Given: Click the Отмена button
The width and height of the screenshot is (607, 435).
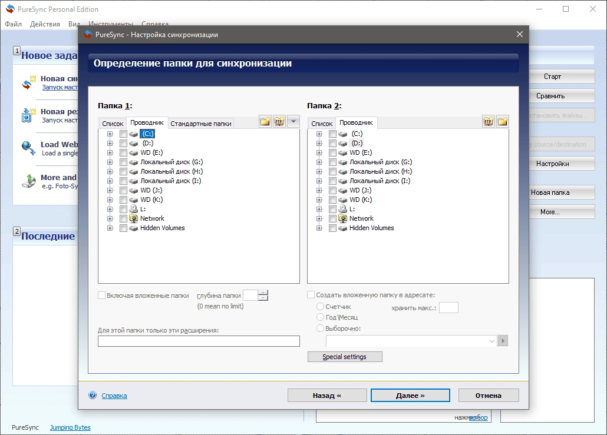Looking at the screenshot, I should coord(489,395).
